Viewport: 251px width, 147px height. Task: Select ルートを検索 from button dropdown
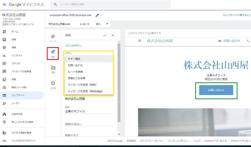click(x=89, y=72)
